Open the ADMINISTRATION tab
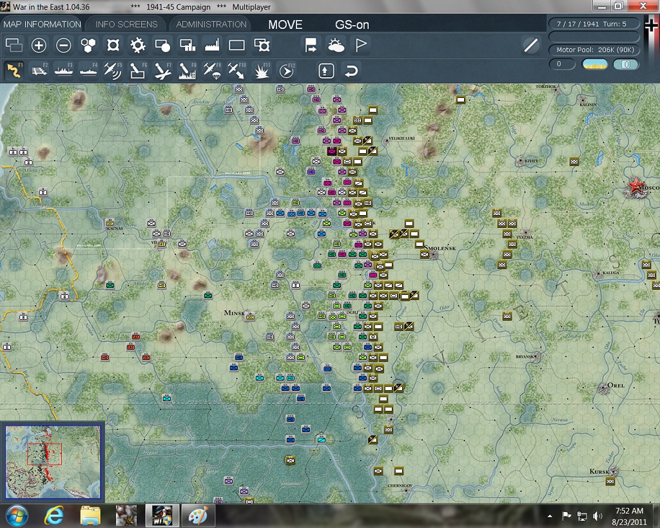The height and width of the screenshot is (528, 660). click(x=211, y=24)
